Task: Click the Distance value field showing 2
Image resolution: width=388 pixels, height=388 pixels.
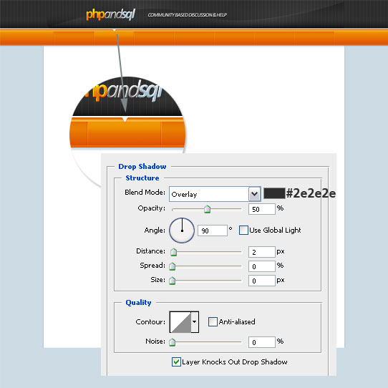Action: (x=262, y=252)
